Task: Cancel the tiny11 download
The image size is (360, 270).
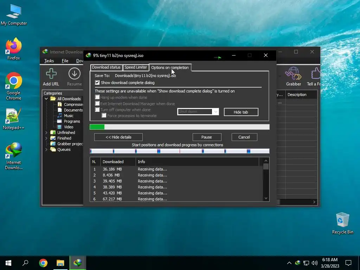Action: [x=244, y=137]
